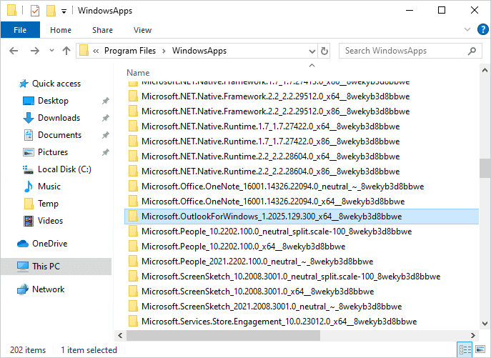Click the WindowsApps breadcrumb
The image size is (491, 358).
(199, 51)
